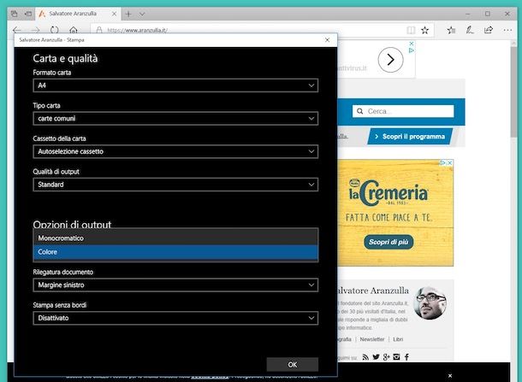Show tab previews chevron

pos(142,14)
